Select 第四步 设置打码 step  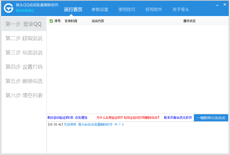[24, 67]
